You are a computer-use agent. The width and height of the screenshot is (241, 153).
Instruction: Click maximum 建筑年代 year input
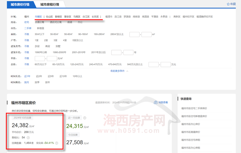coord(128,52)
